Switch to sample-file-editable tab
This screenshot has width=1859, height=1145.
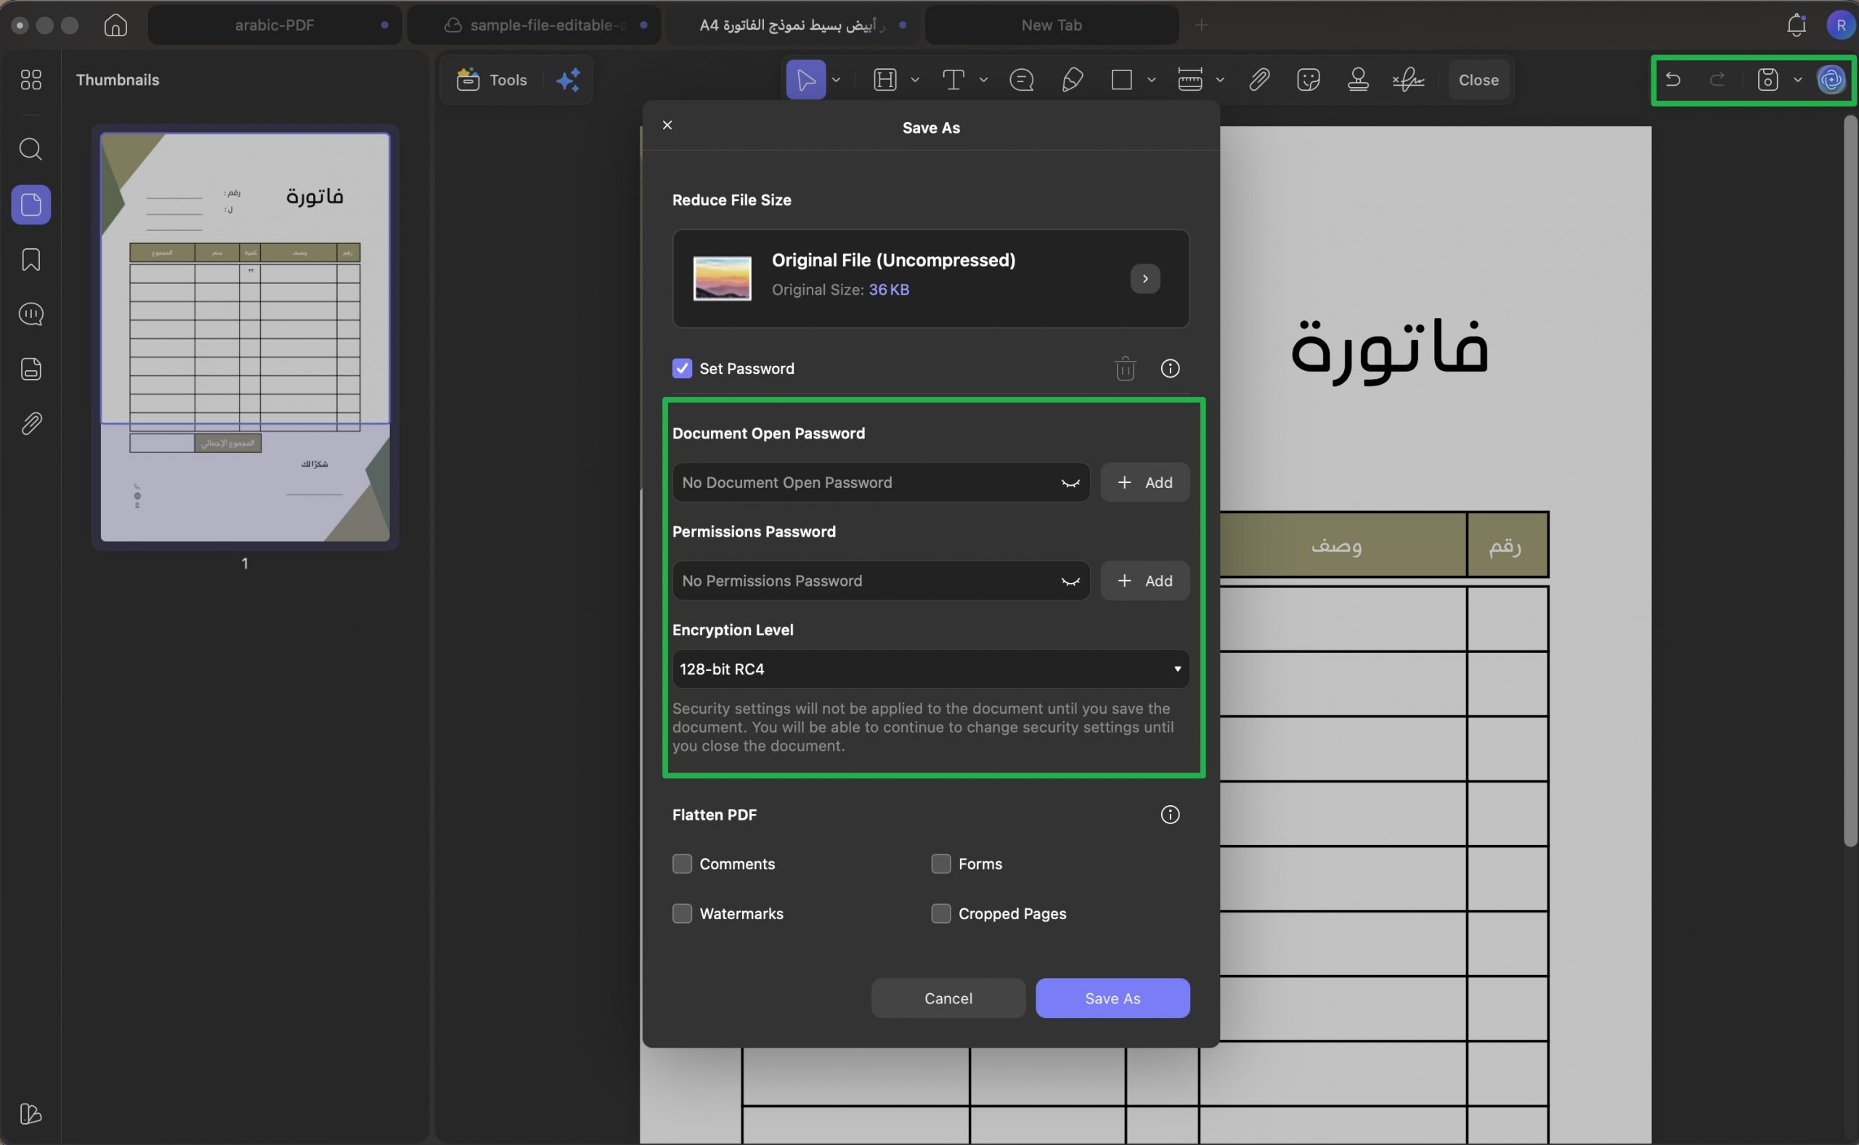pyautogui.click(x=534, y=25)
